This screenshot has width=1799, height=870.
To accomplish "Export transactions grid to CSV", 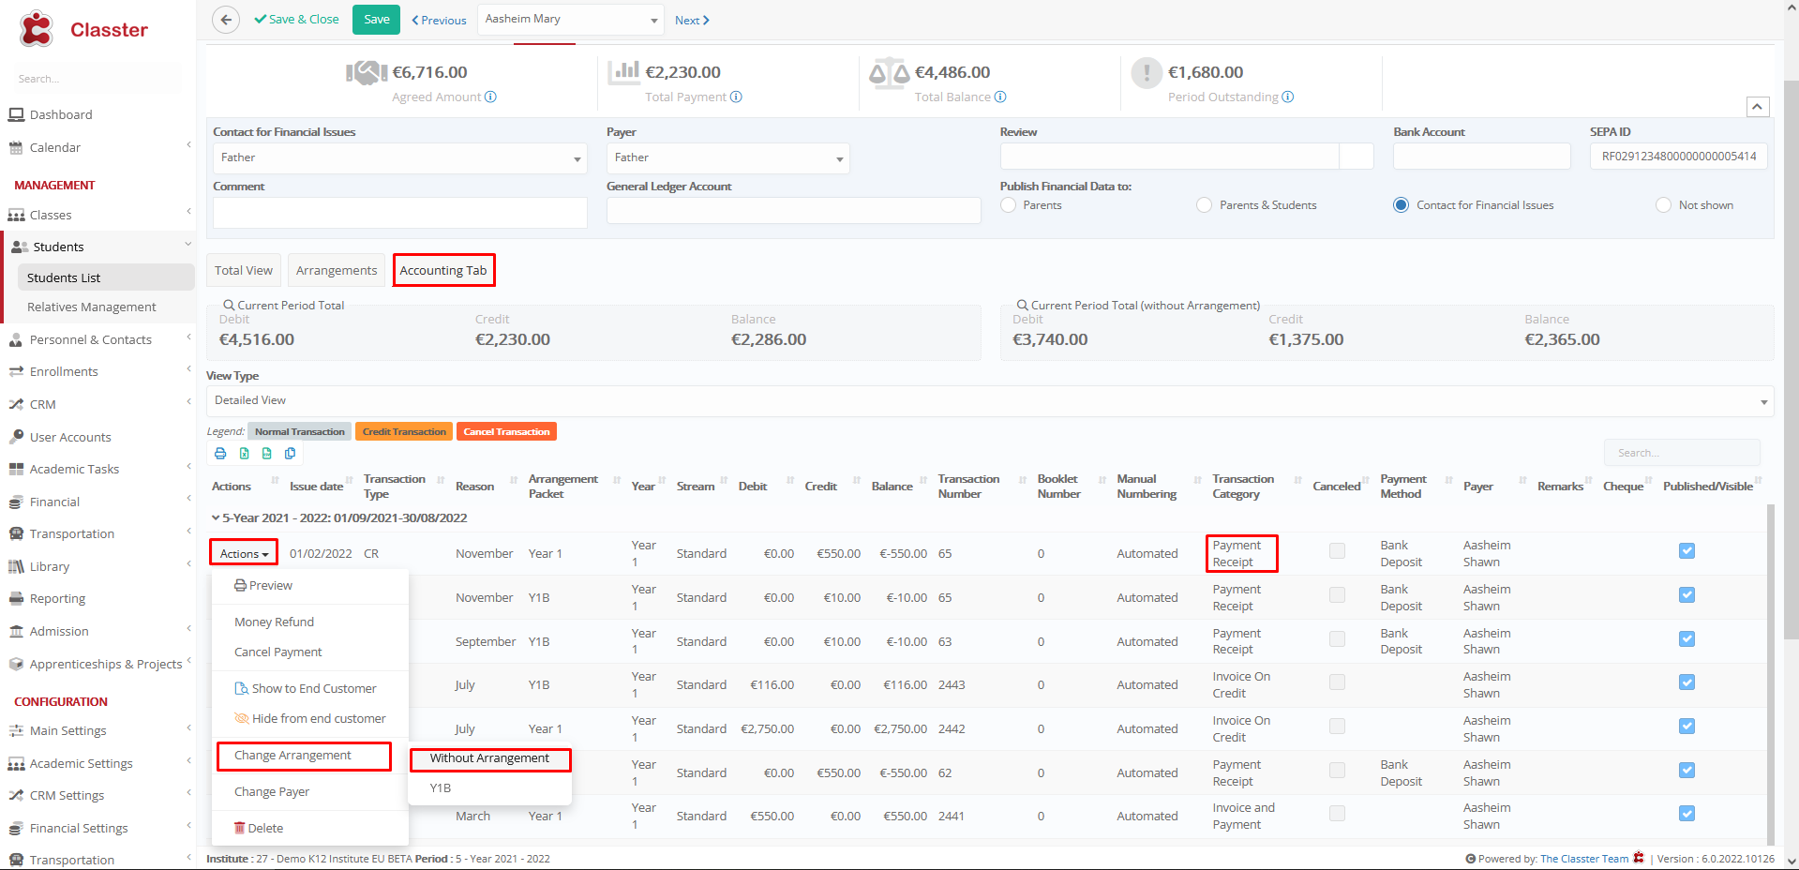I will (x=267, y=454).
